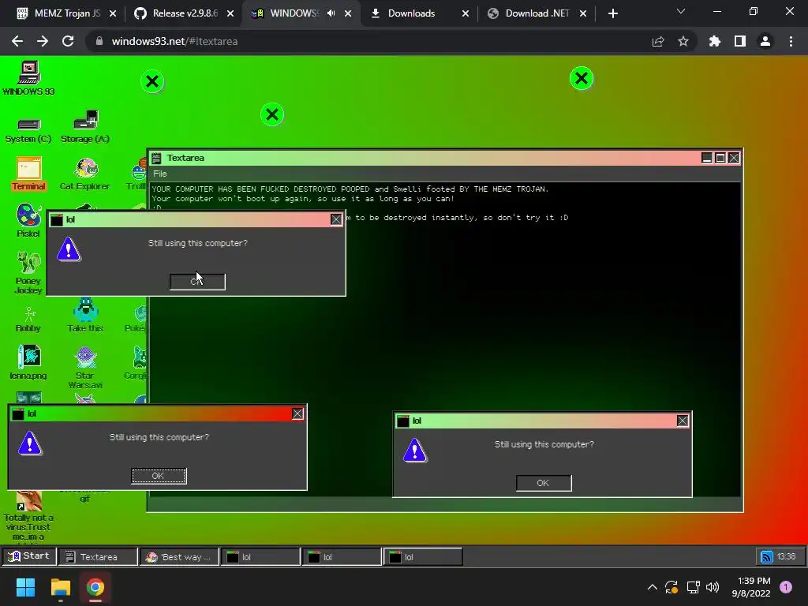This screenshot has height=606, width=808.
Task: Select the Textarea taskbar button
Action: (98, 556)
